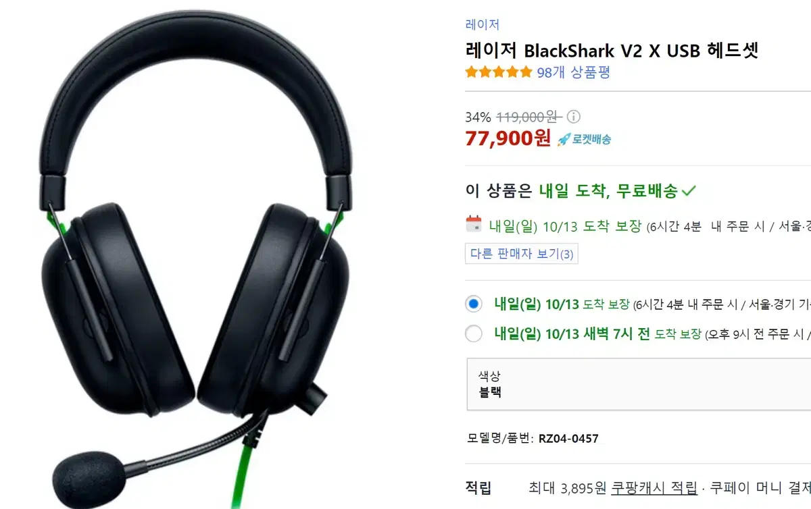Open the 색상 블랙 color dropdown
Screen dimensions: 811x509
(639, 384)
